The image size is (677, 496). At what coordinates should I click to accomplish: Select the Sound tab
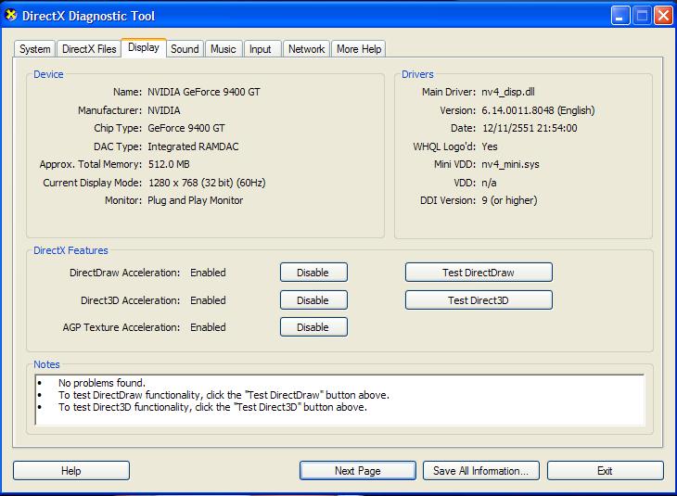tap(185, 49)
